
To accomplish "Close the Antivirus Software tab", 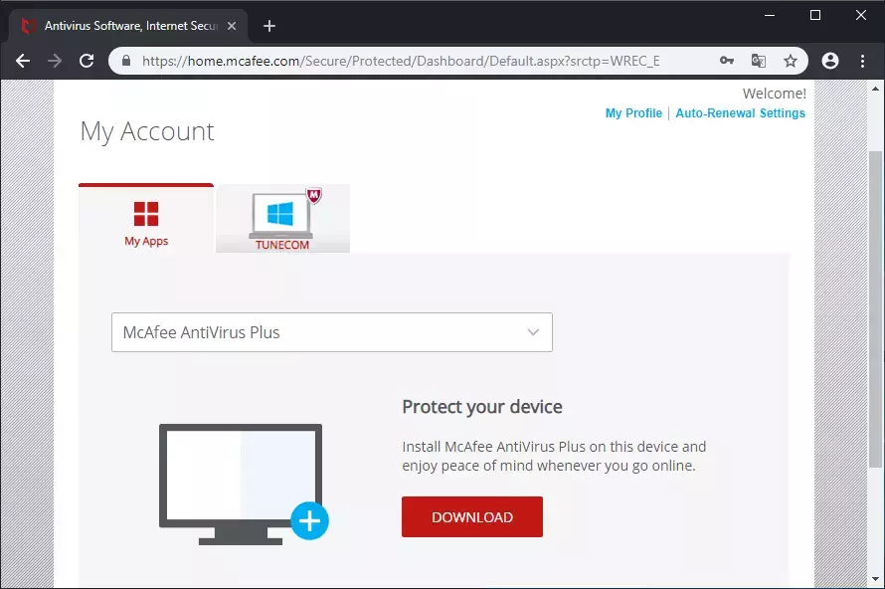I will pos(232,26).
